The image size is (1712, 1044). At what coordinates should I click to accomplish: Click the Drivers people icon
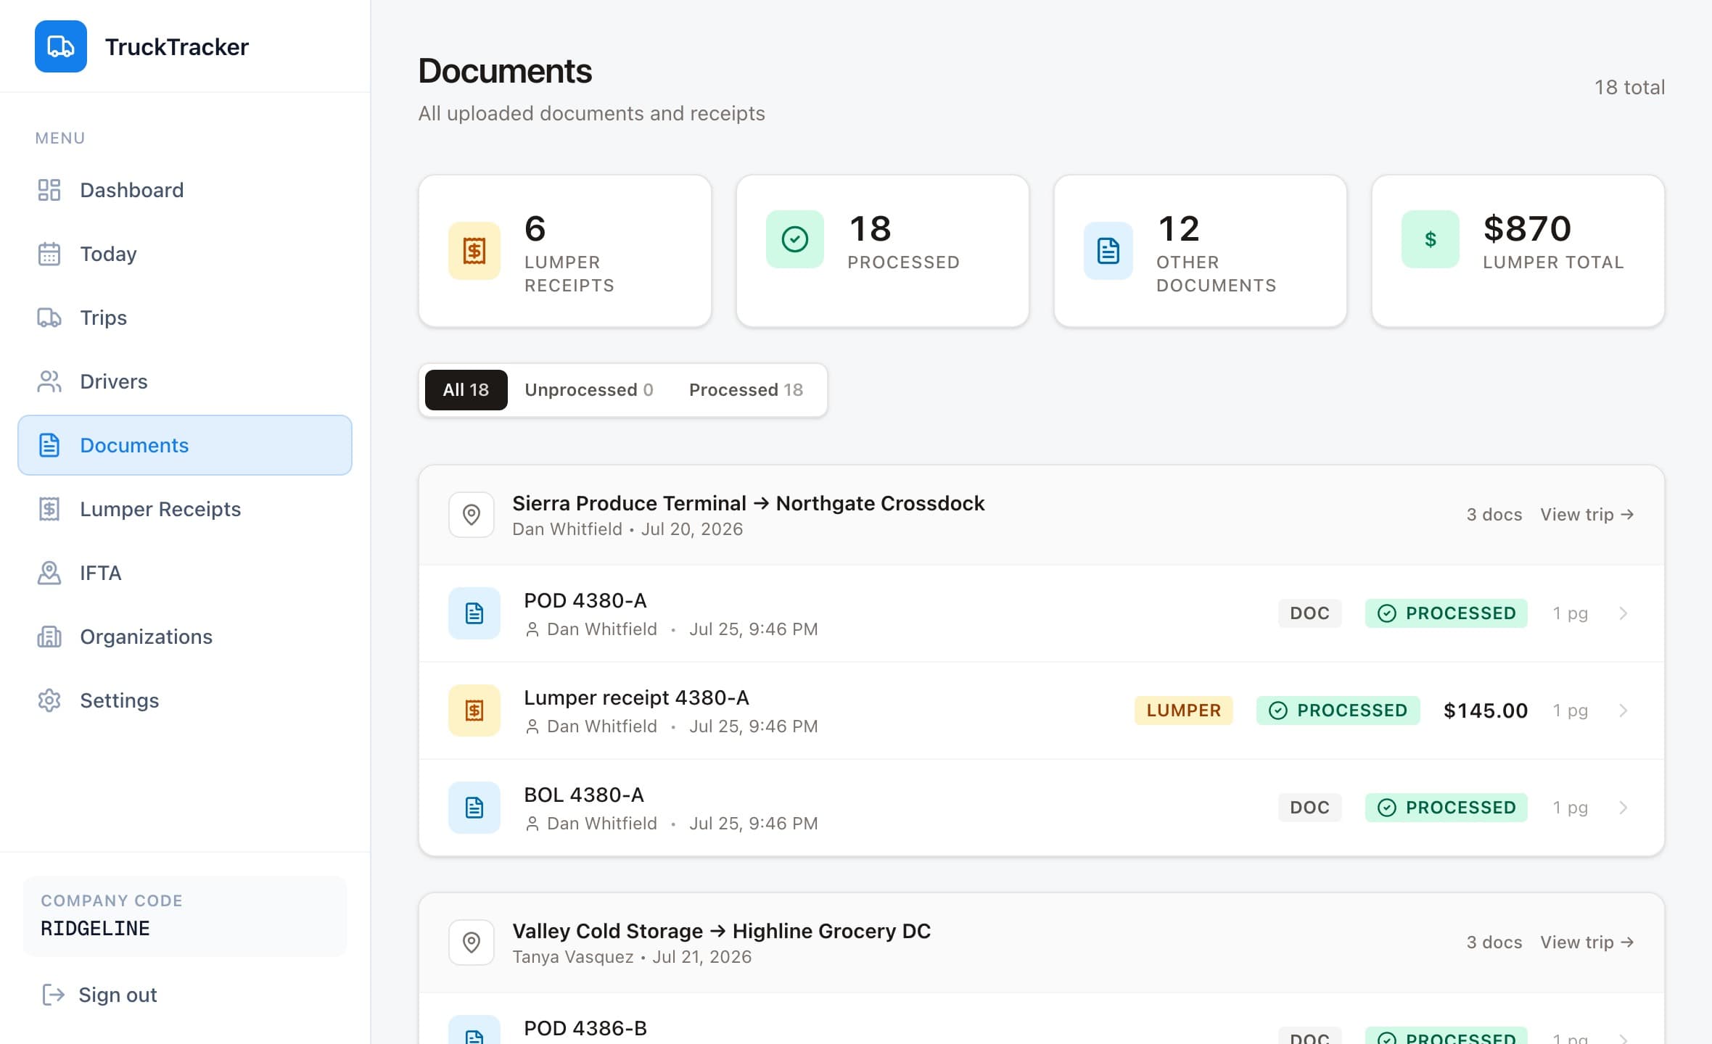pos(49,381)
